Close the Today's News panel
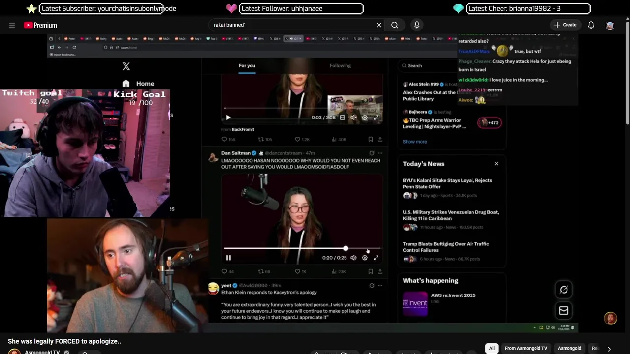Screen dimensions: 630x354 click(496, 164)
